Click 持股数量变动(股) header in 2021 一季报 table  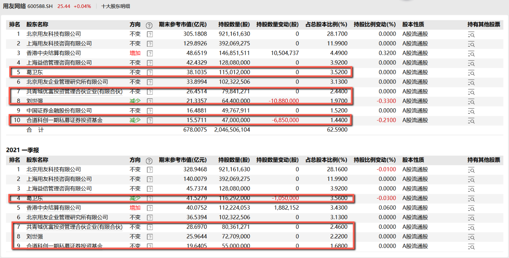coord(277,160)
